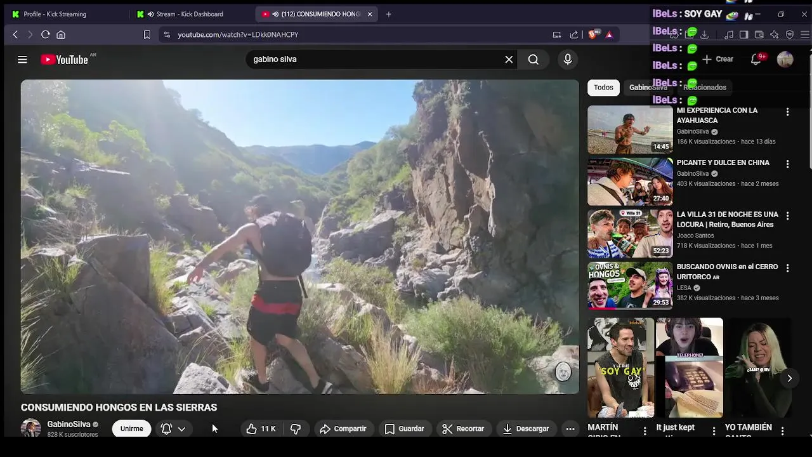
Task: Play PICANTE Y DULCE EN CHINA thumbnail
Action: pos(630,182)
